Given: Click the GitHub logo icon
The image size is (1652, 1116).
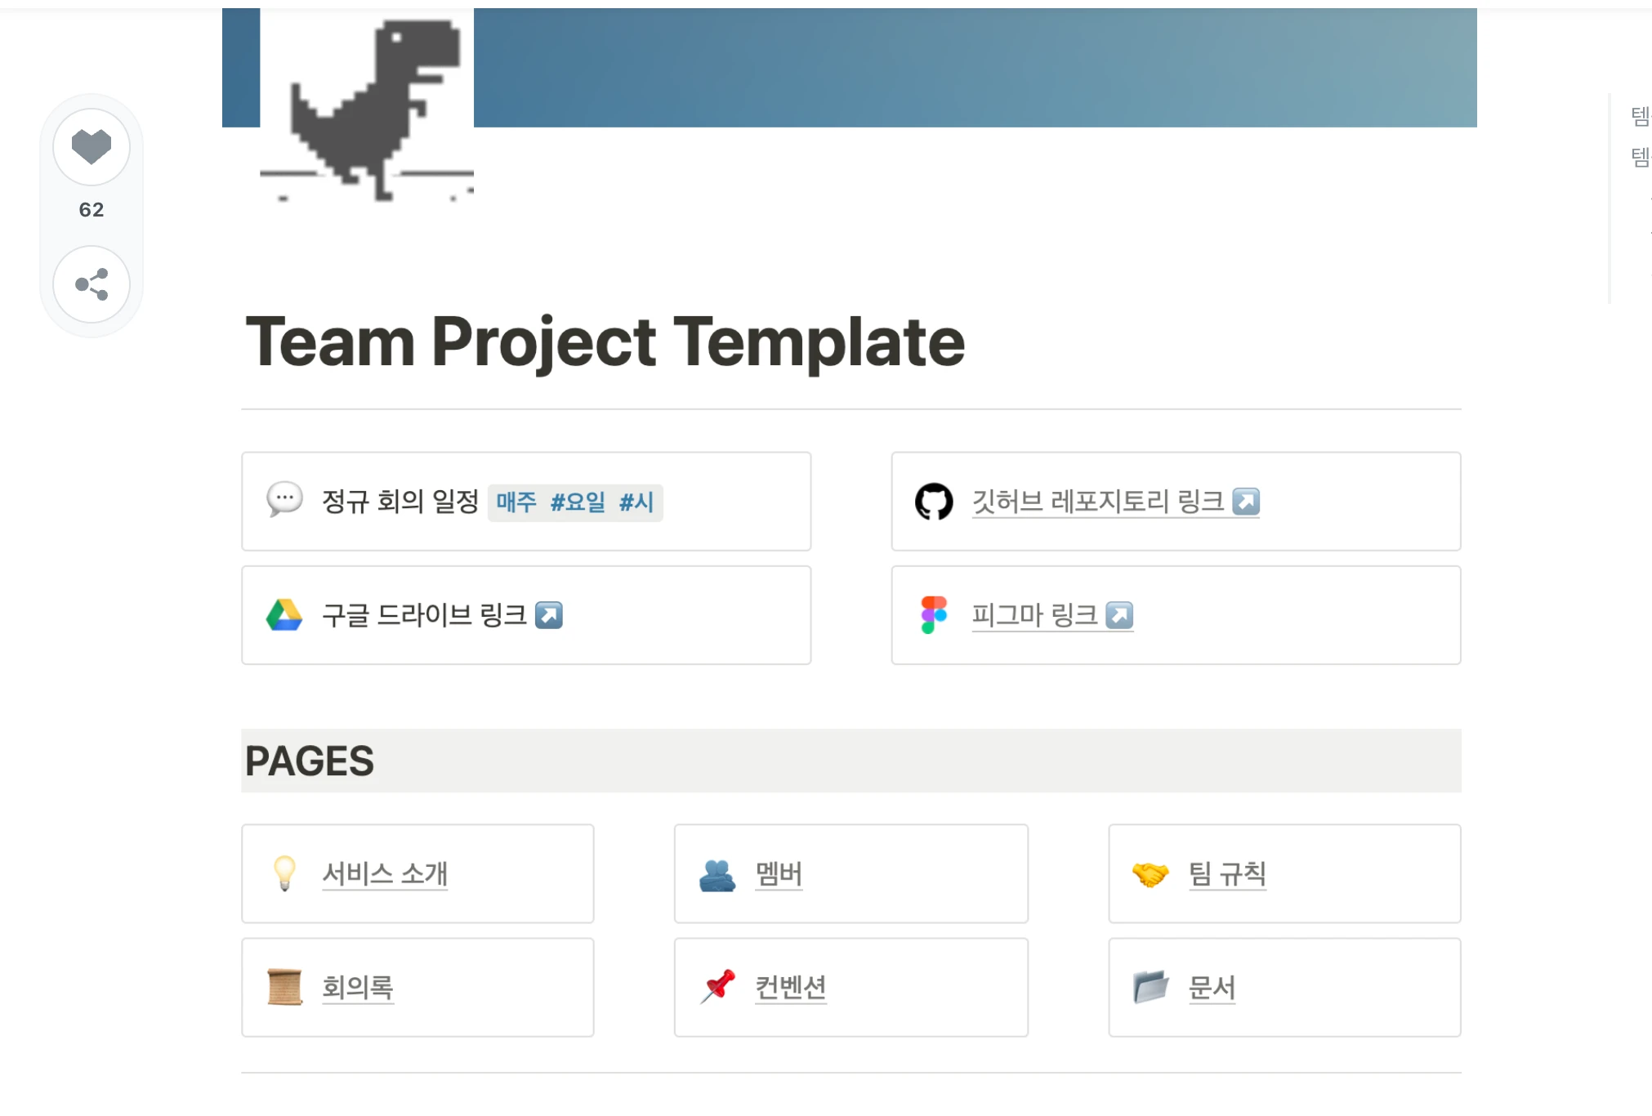Looking at the screenshot, I should point(934,502).
